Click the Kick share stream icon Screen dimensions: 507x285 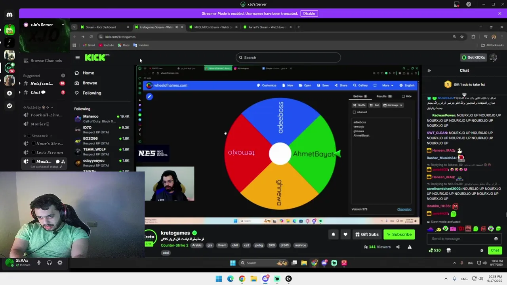[x=398, y=247]
